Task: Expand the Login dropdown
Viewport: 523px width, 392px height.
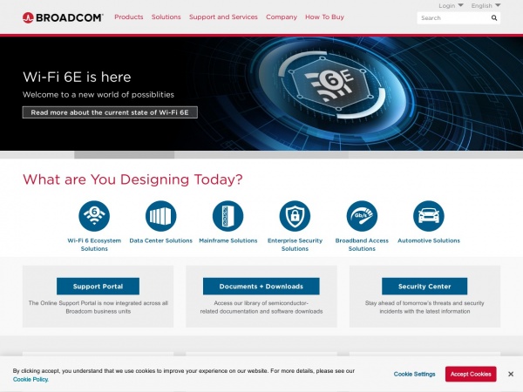Action: tap(451, 6)
